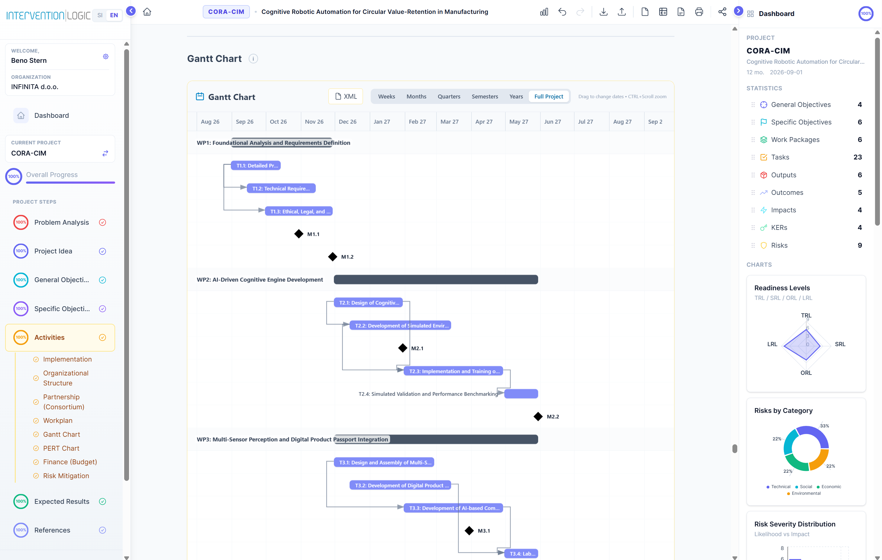Click the KERs statistic row
This screenshot has width=882, height=560.
coord(806,227)
